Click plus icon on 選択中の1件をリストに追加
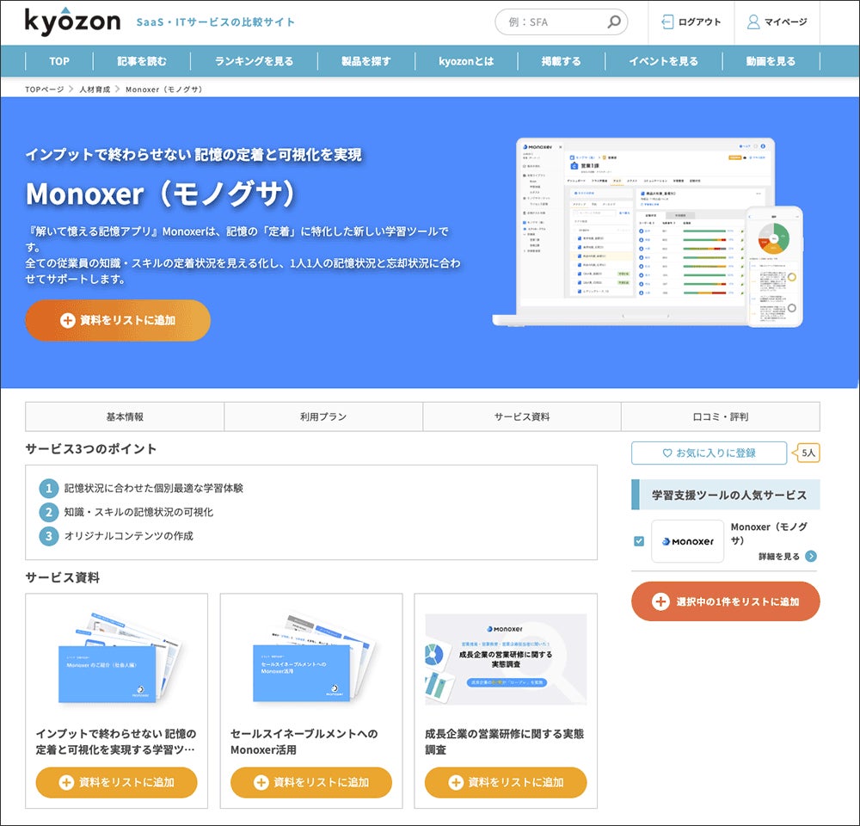This screenshot has height=826, width=860. click(x=660, y=601)
